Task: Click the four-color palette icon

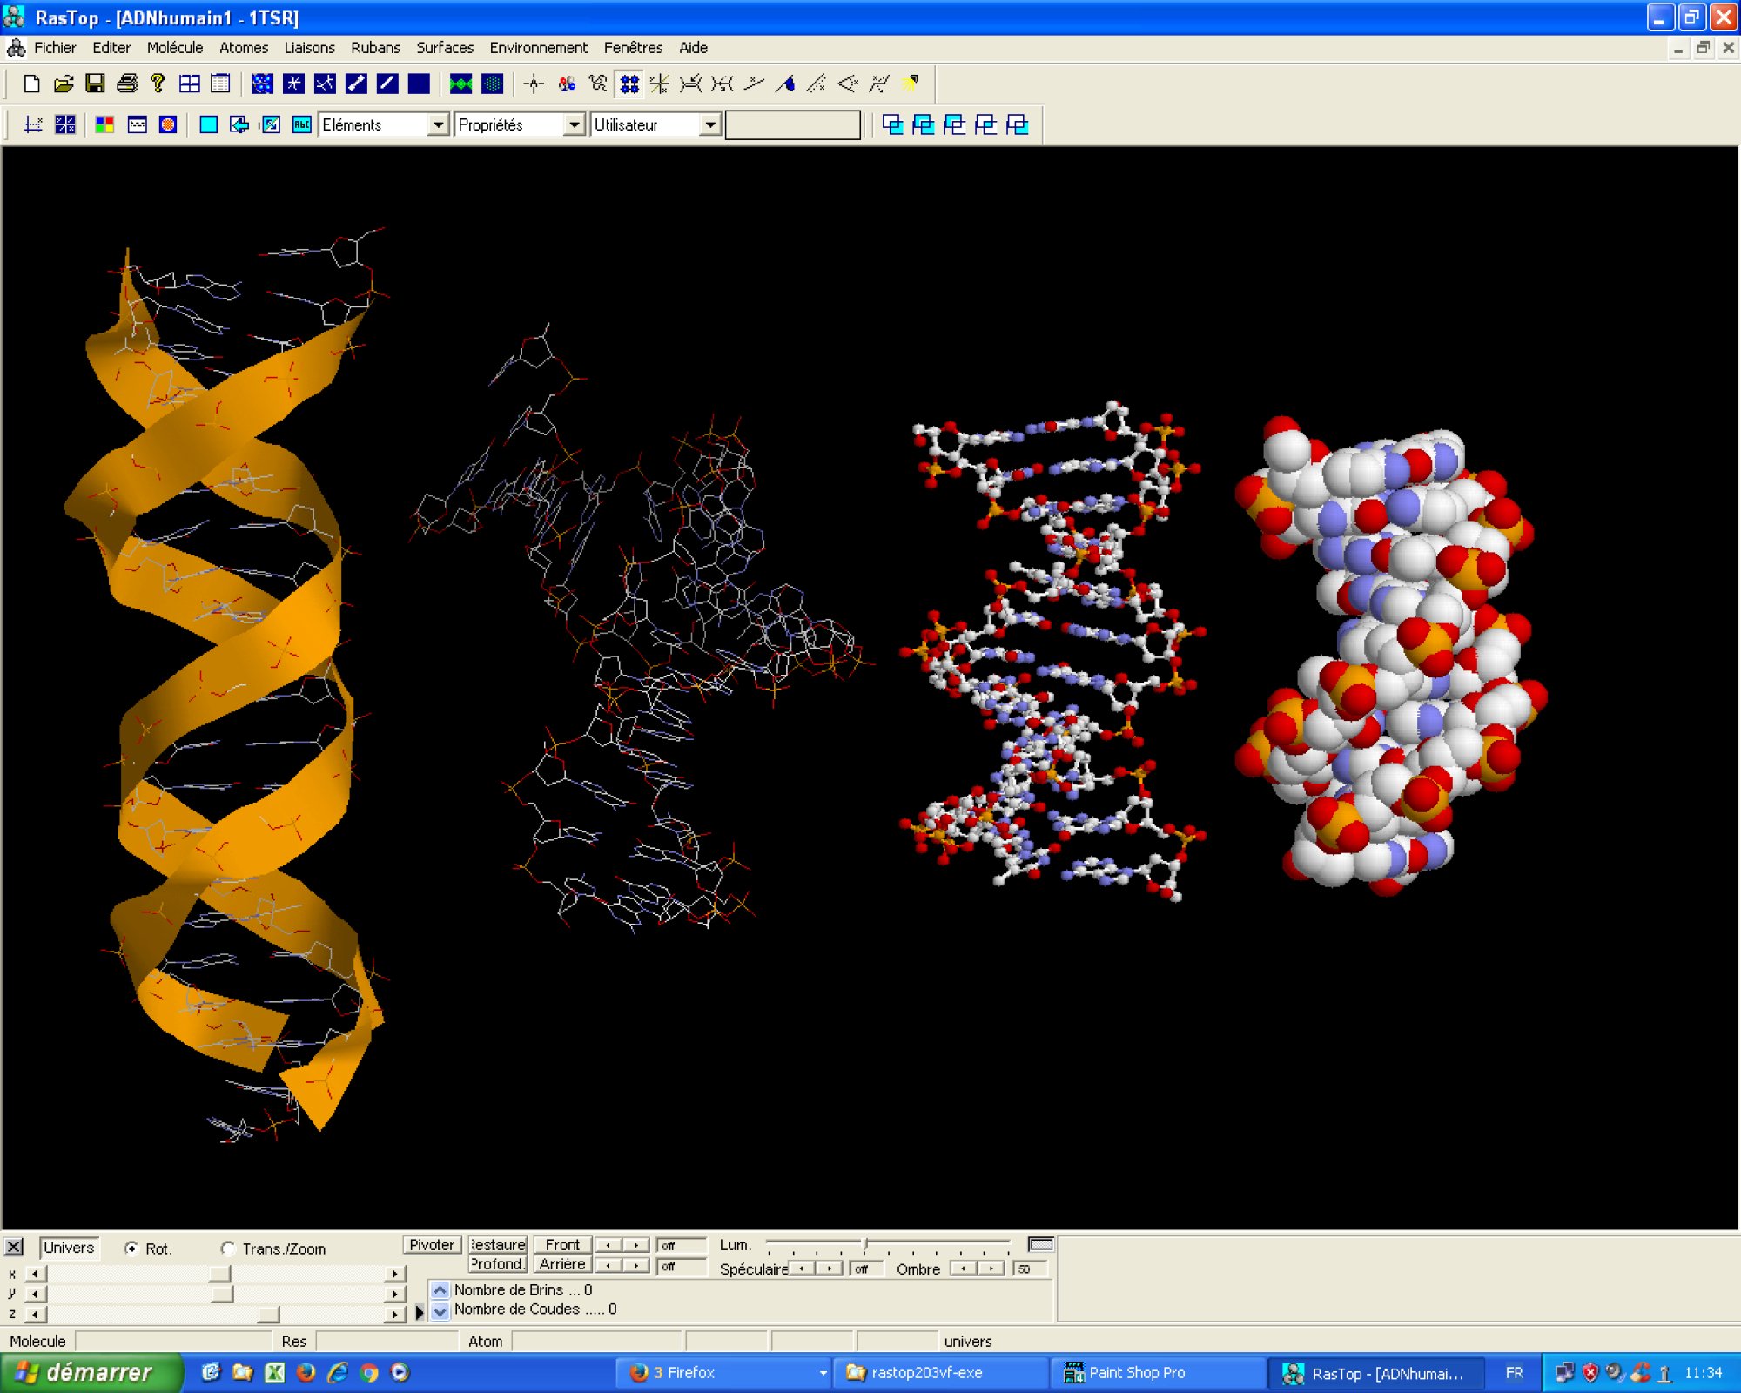Action: pos(104,124)
